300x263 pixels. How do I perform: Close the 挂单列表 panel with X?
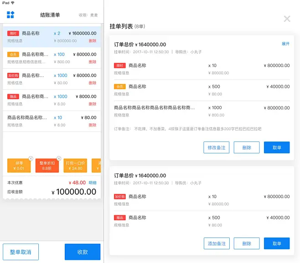[287, 19]
